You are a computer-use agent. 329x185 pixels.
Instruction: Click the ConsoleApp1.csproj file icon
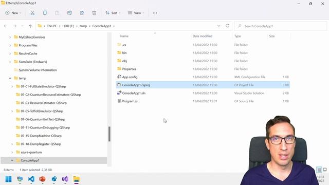pos(119,85)
